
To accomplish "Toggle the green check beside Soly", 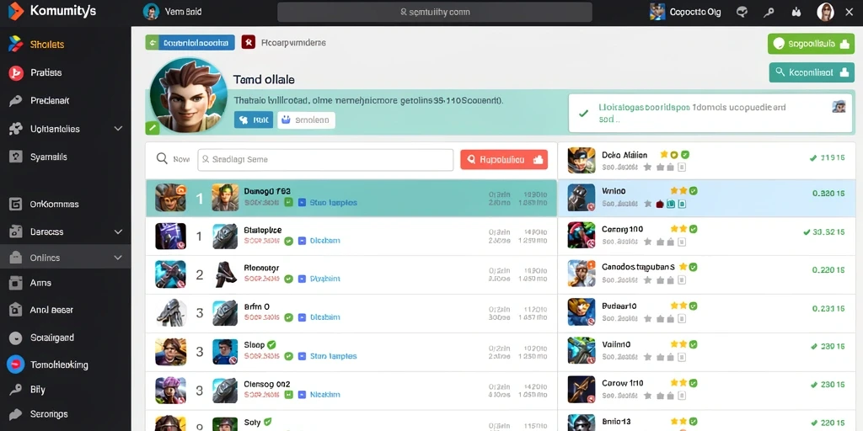I will (x=267, y=423).
